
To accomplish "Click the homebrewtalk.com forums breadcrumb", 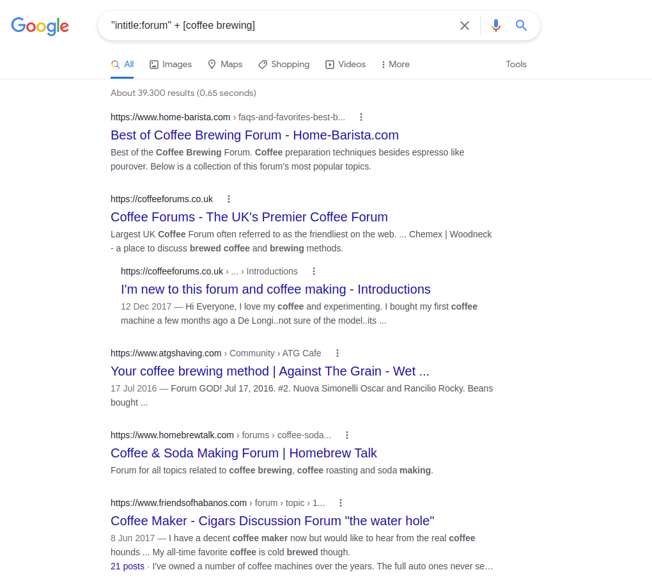I will pos(221,435).
